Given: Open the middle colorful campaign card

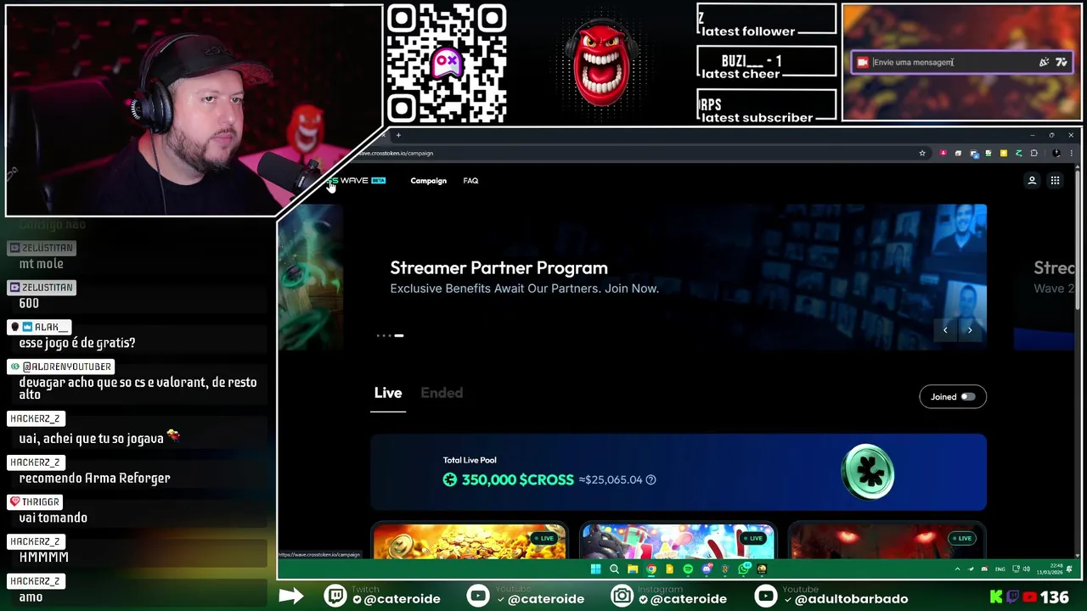Looking at the screenshot, I should [x=678, y=541].
